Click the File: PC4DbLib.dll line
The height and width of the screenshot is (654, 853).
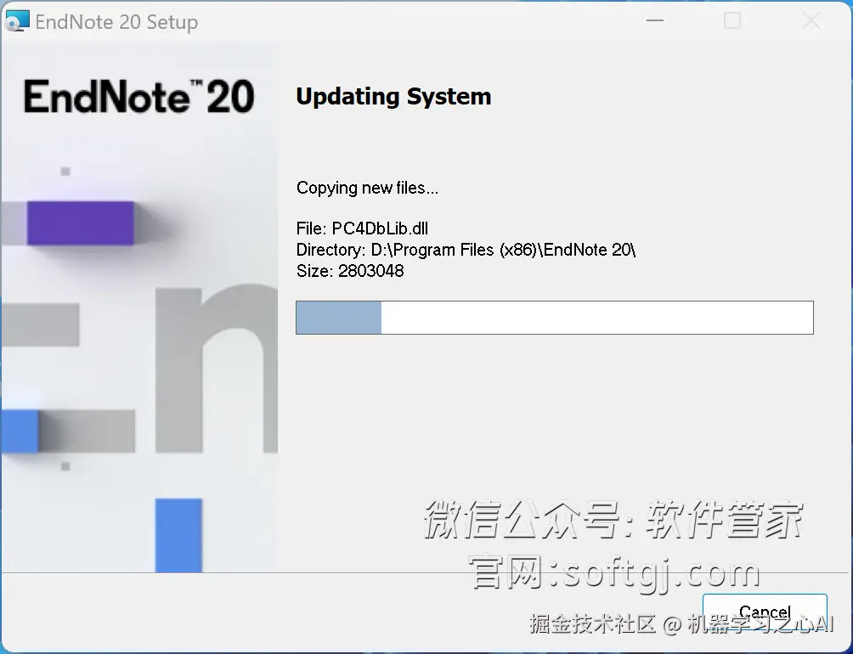click(362, 228)
